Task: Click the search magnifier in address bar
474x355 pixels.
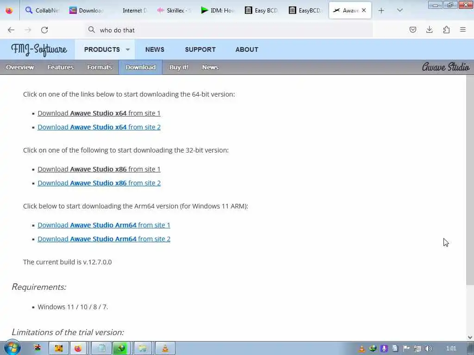Action: 91,30
